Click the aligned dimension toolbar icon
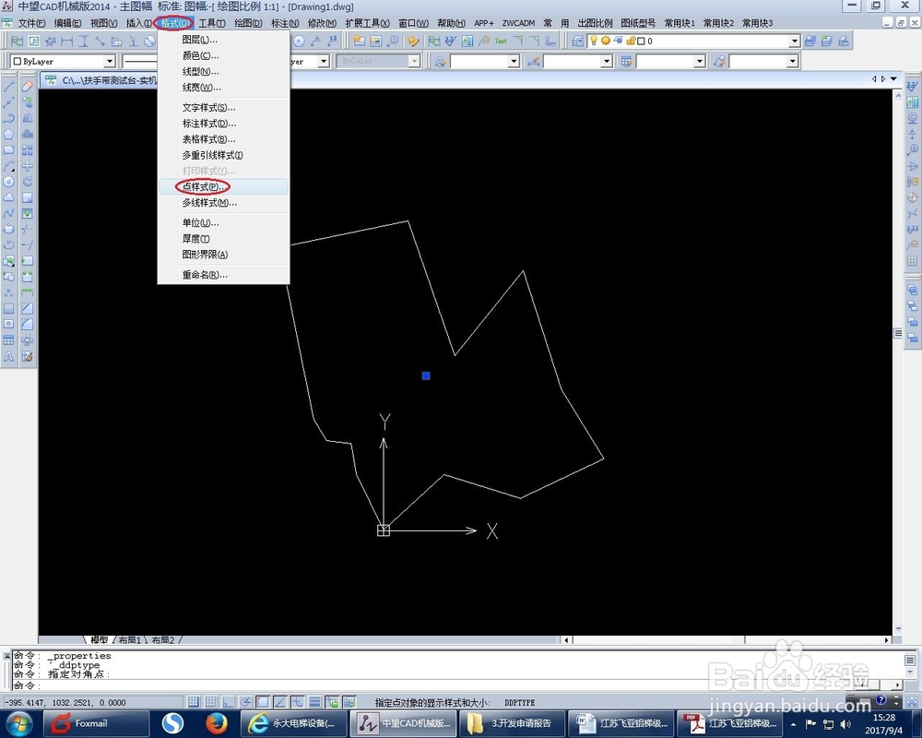This screenshot has height=738, width=922. tap(100, 42)
